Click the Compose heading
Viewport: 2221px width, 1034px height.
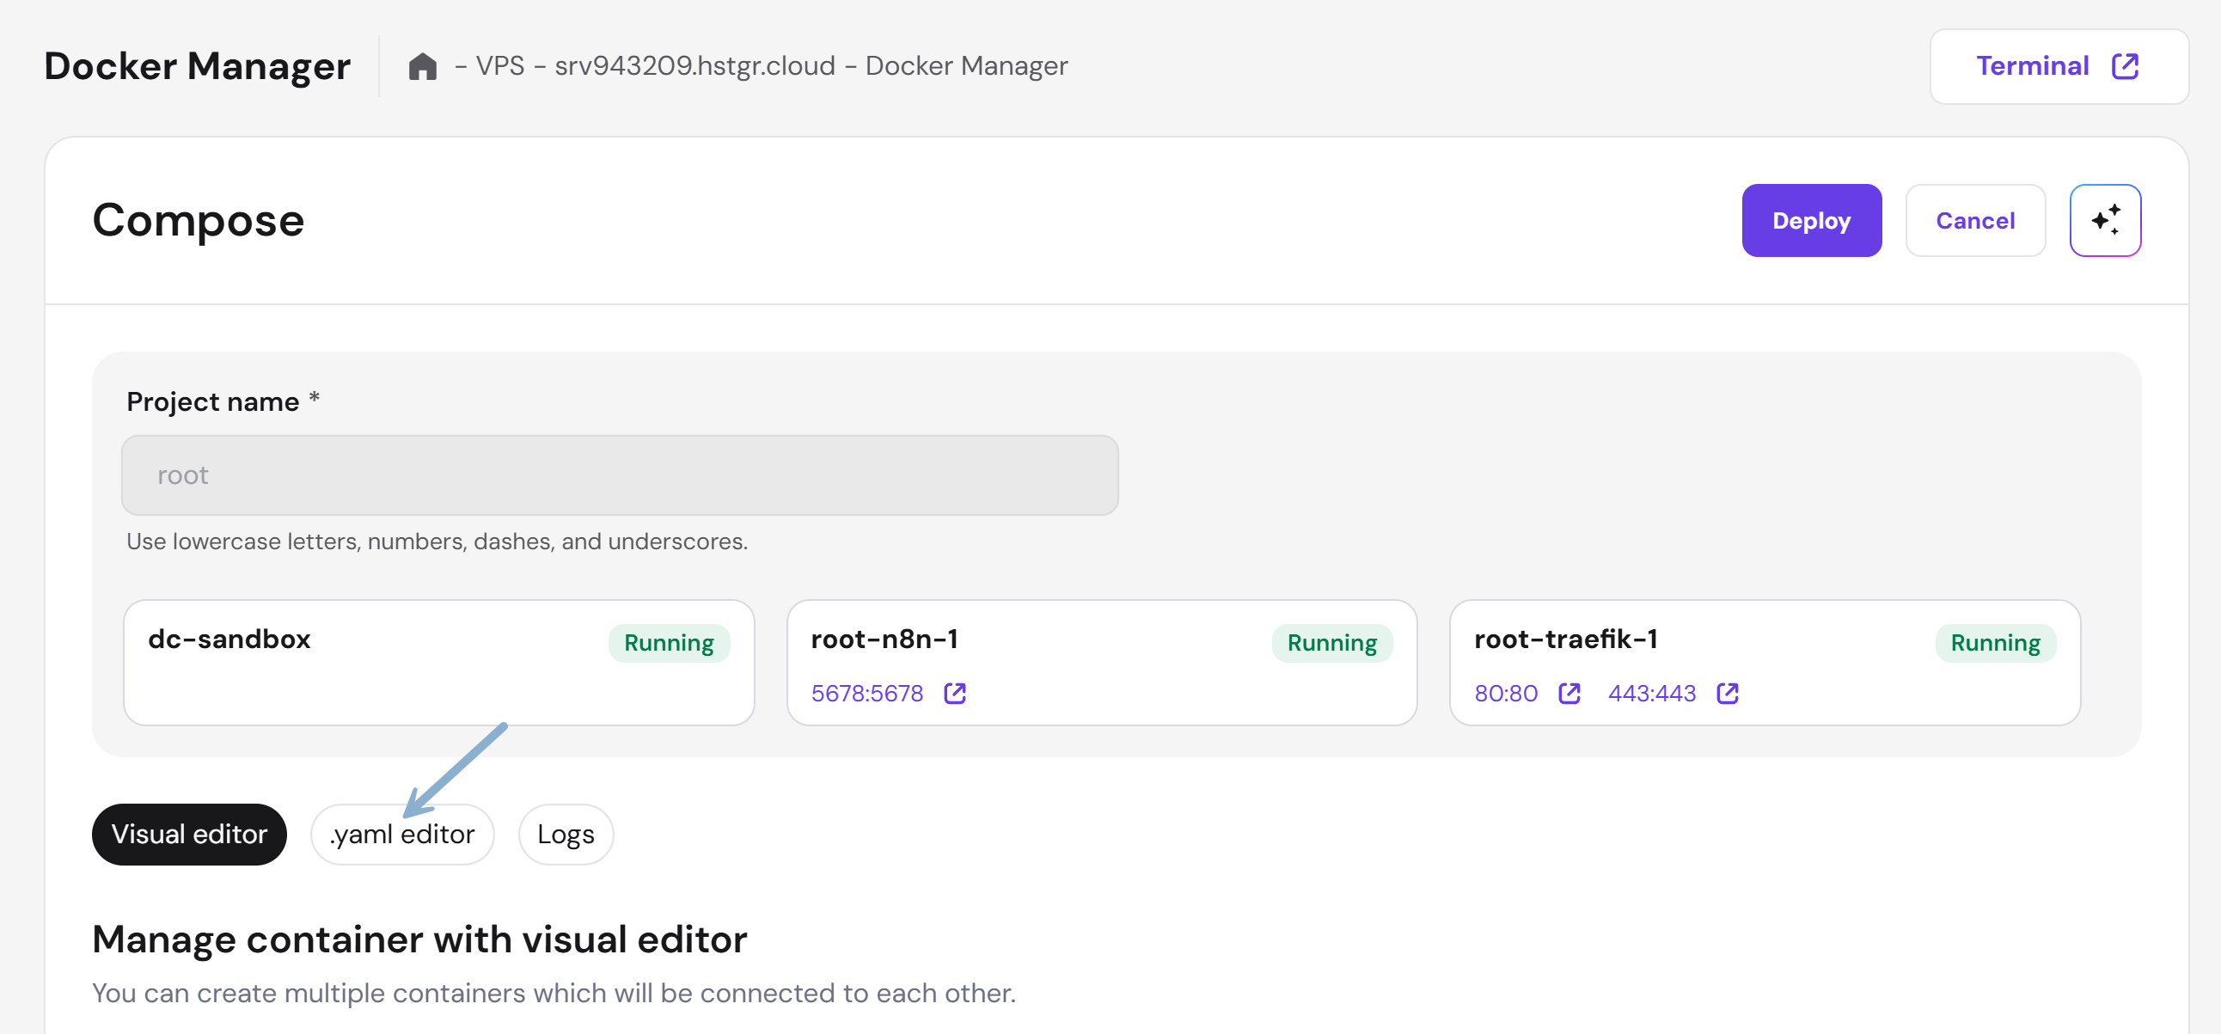click(199, 221)
